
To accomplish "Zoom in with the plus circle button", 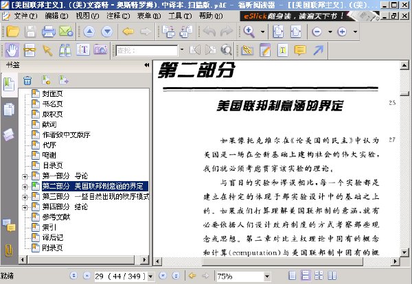I will coord(342,32).
